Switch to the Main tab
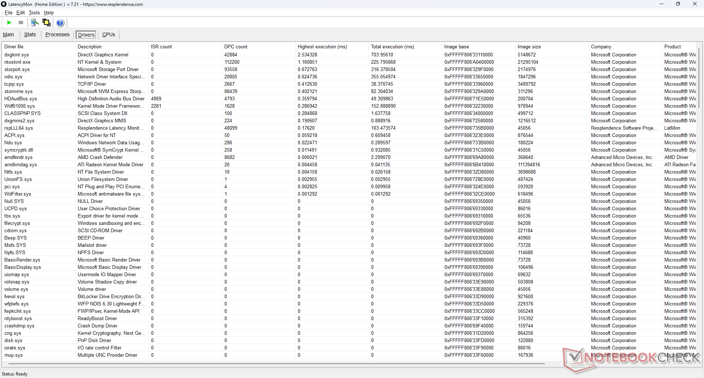 click(x=8, y=34)
